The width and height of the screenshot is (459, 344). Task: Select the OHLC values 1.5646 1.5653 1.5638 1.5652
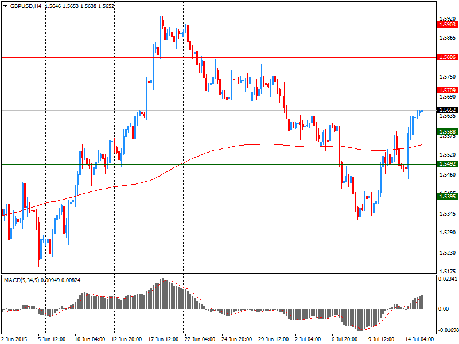[x=79, y=6]
